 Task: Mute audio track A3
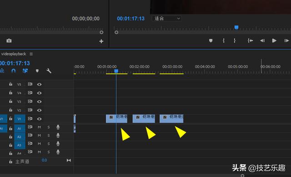coord(39,144)
